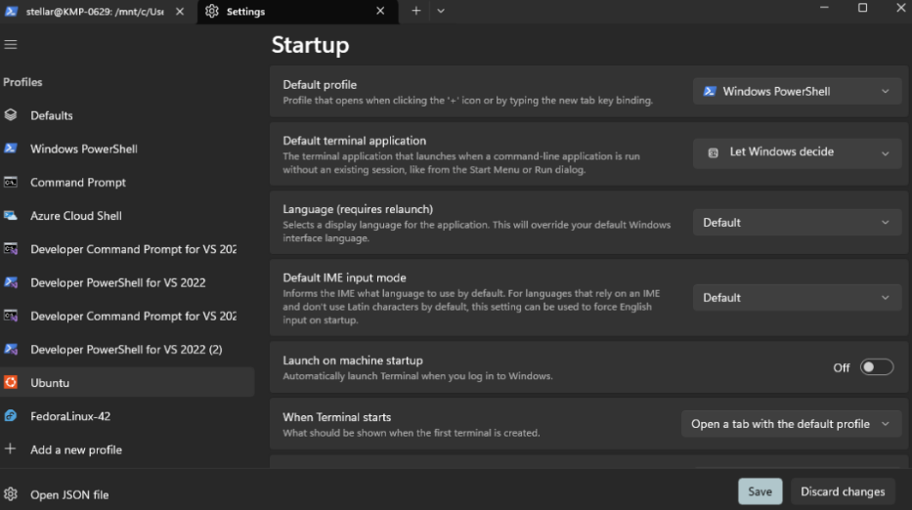Switch to the stellar@KMP-0629 terminal tab
912x510 pixels.
tap(96, 12)
